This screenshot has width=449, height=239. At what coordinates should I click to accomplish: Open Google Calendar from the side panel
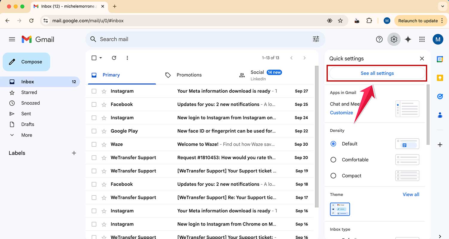pos(440,59)
